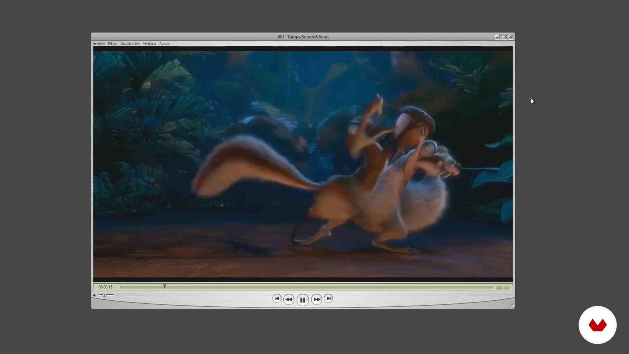629x354 pixels.
Task: Click the playhead marker on the timeline
Action: [165, 286]
